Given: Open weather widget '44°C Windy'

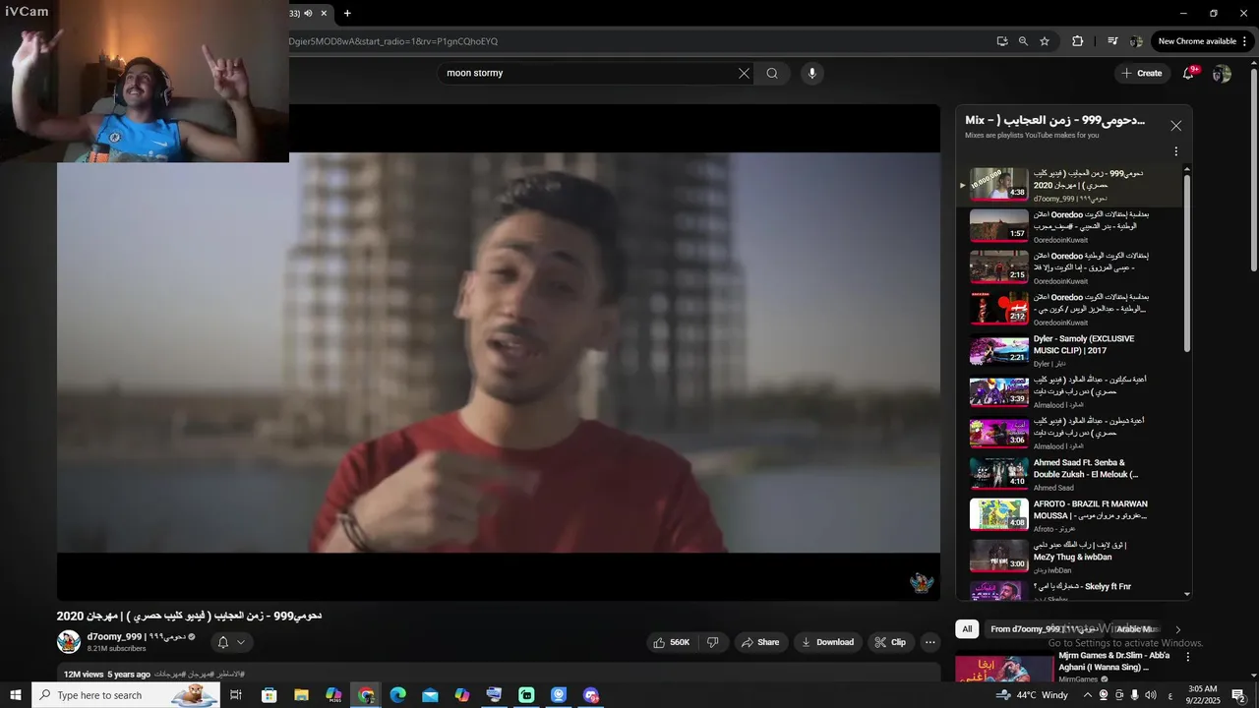Looking at the screenshot, I should [1031, 695].
